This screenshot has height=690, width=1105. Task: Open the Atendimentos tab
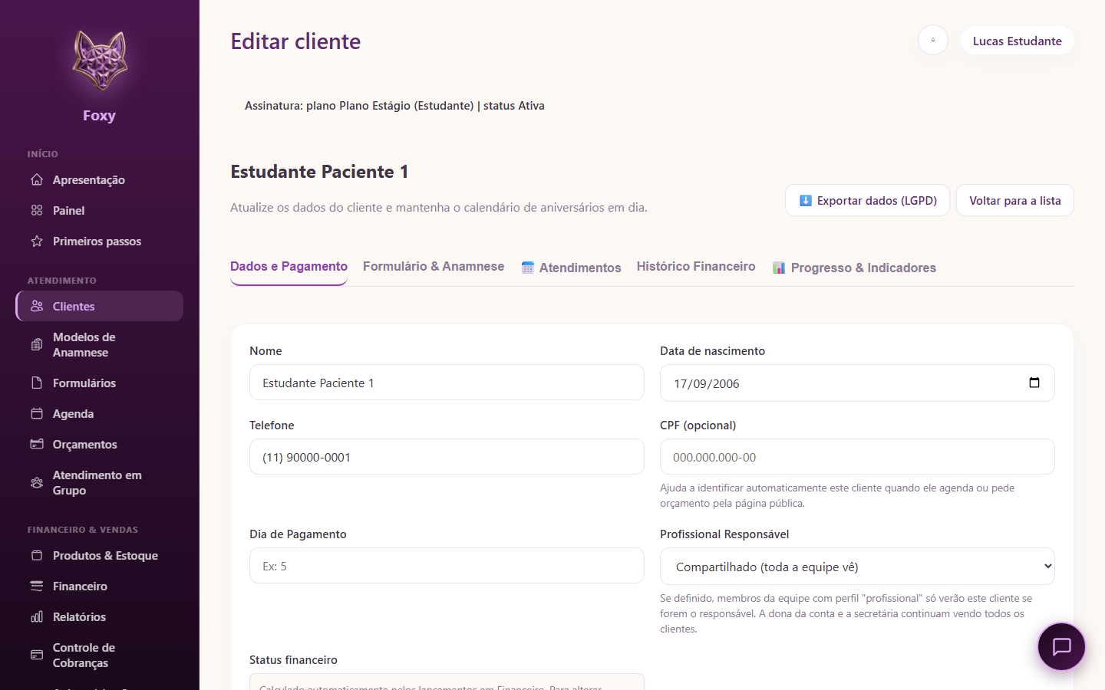(571, 268)
